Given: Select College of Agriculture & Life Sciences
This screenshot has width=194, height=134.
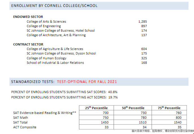Looking at the screenshot, I should click(x=55, y=49).
